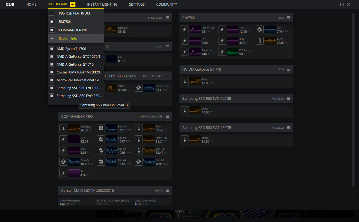Image resolution: width=359 pixels, height=222 pixels.
Task: Click Commander Pro PCH thermometer icon
Action: pyautogui.click(x=139, y=128)
